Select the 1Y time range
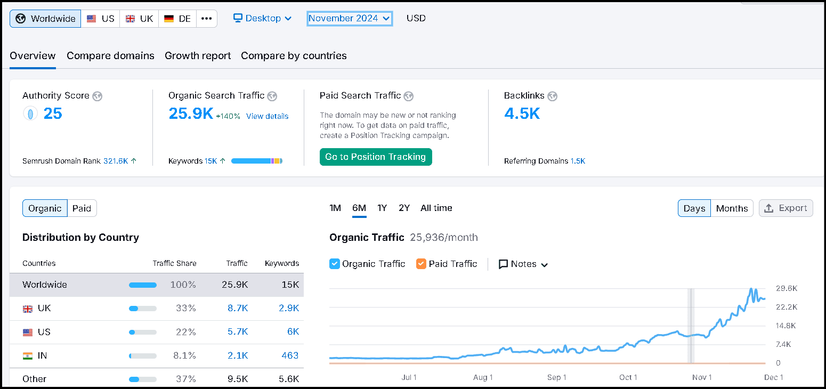The height and width of the screenshot is (389, 826). (x=382, y=208)
